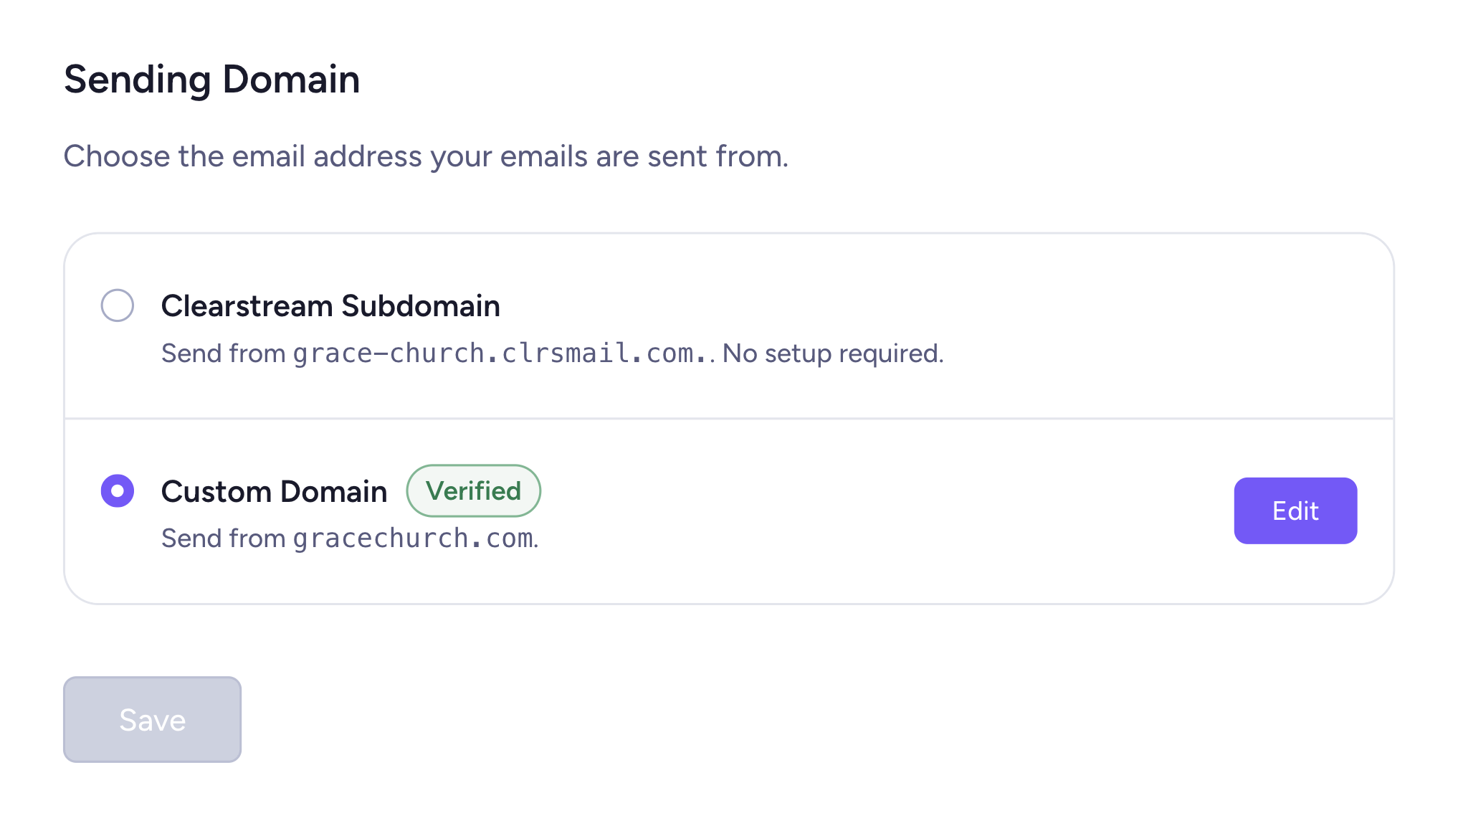This screenshot has width=1458, height=826.
Task: Click the 'Choose the email address' description
Action: point(426,156)
